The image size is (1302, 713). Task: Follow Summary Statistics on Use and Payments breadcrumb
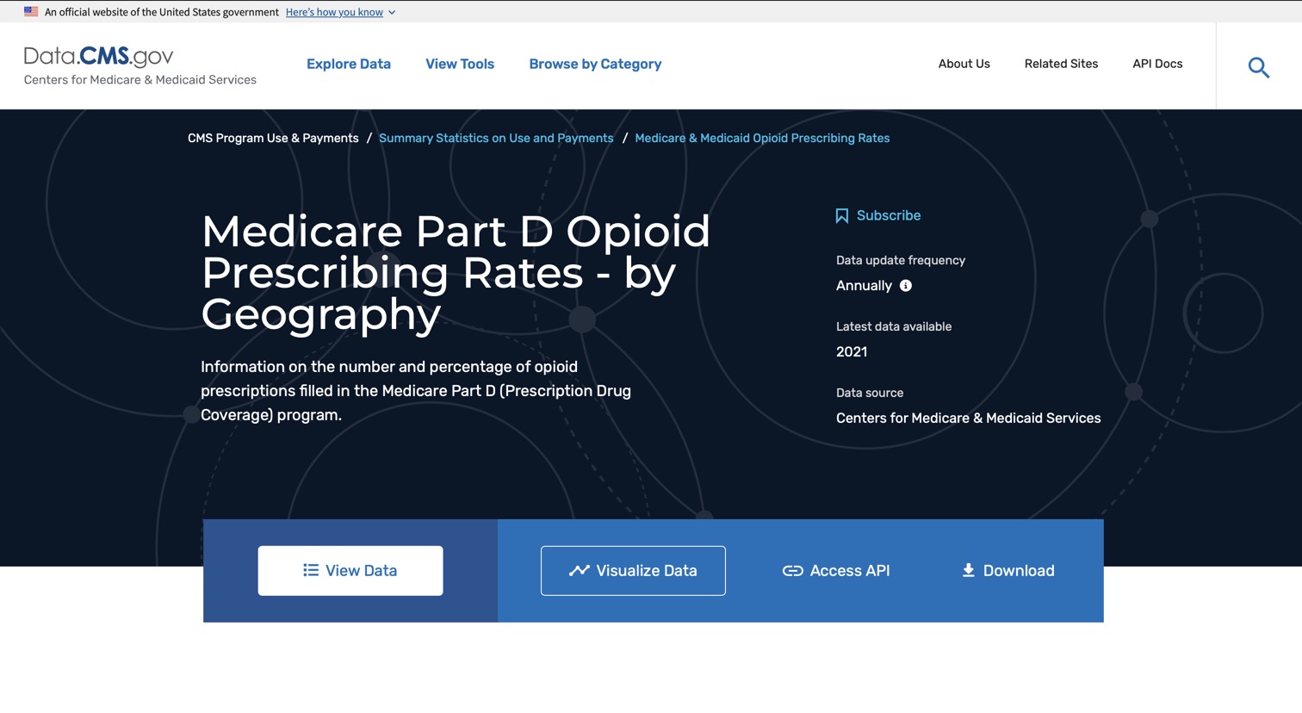[x=496, y=138]
